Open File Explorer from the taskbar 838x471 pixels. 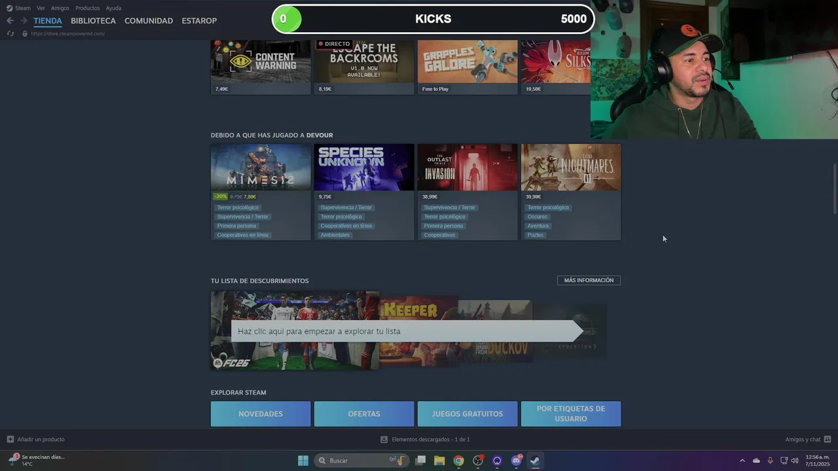pyautogui.click(x=439, y=461)
